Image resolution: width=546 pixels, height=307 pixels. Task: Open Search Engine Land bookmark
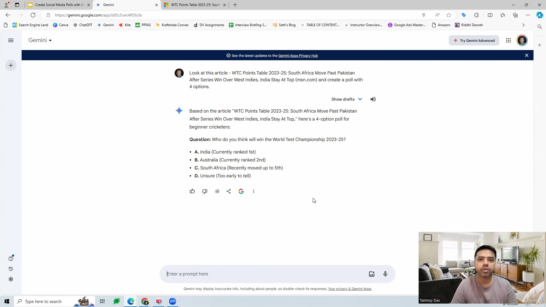pos(30,25)
